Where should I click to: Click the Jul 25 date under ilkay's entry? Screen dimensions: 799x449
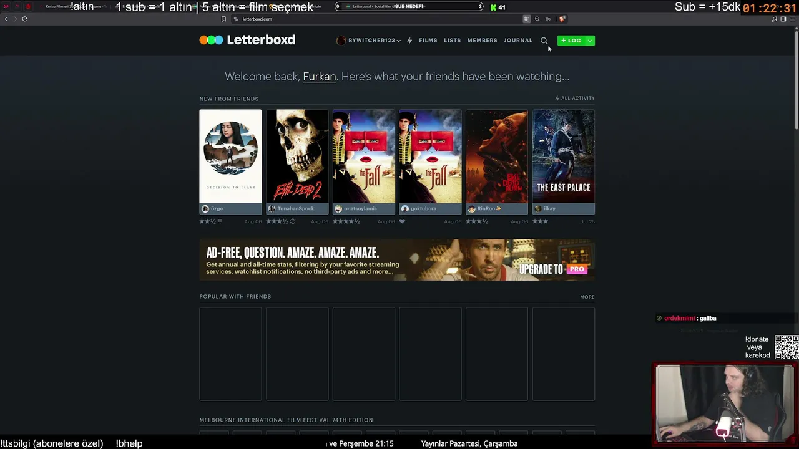pos(587,221)
